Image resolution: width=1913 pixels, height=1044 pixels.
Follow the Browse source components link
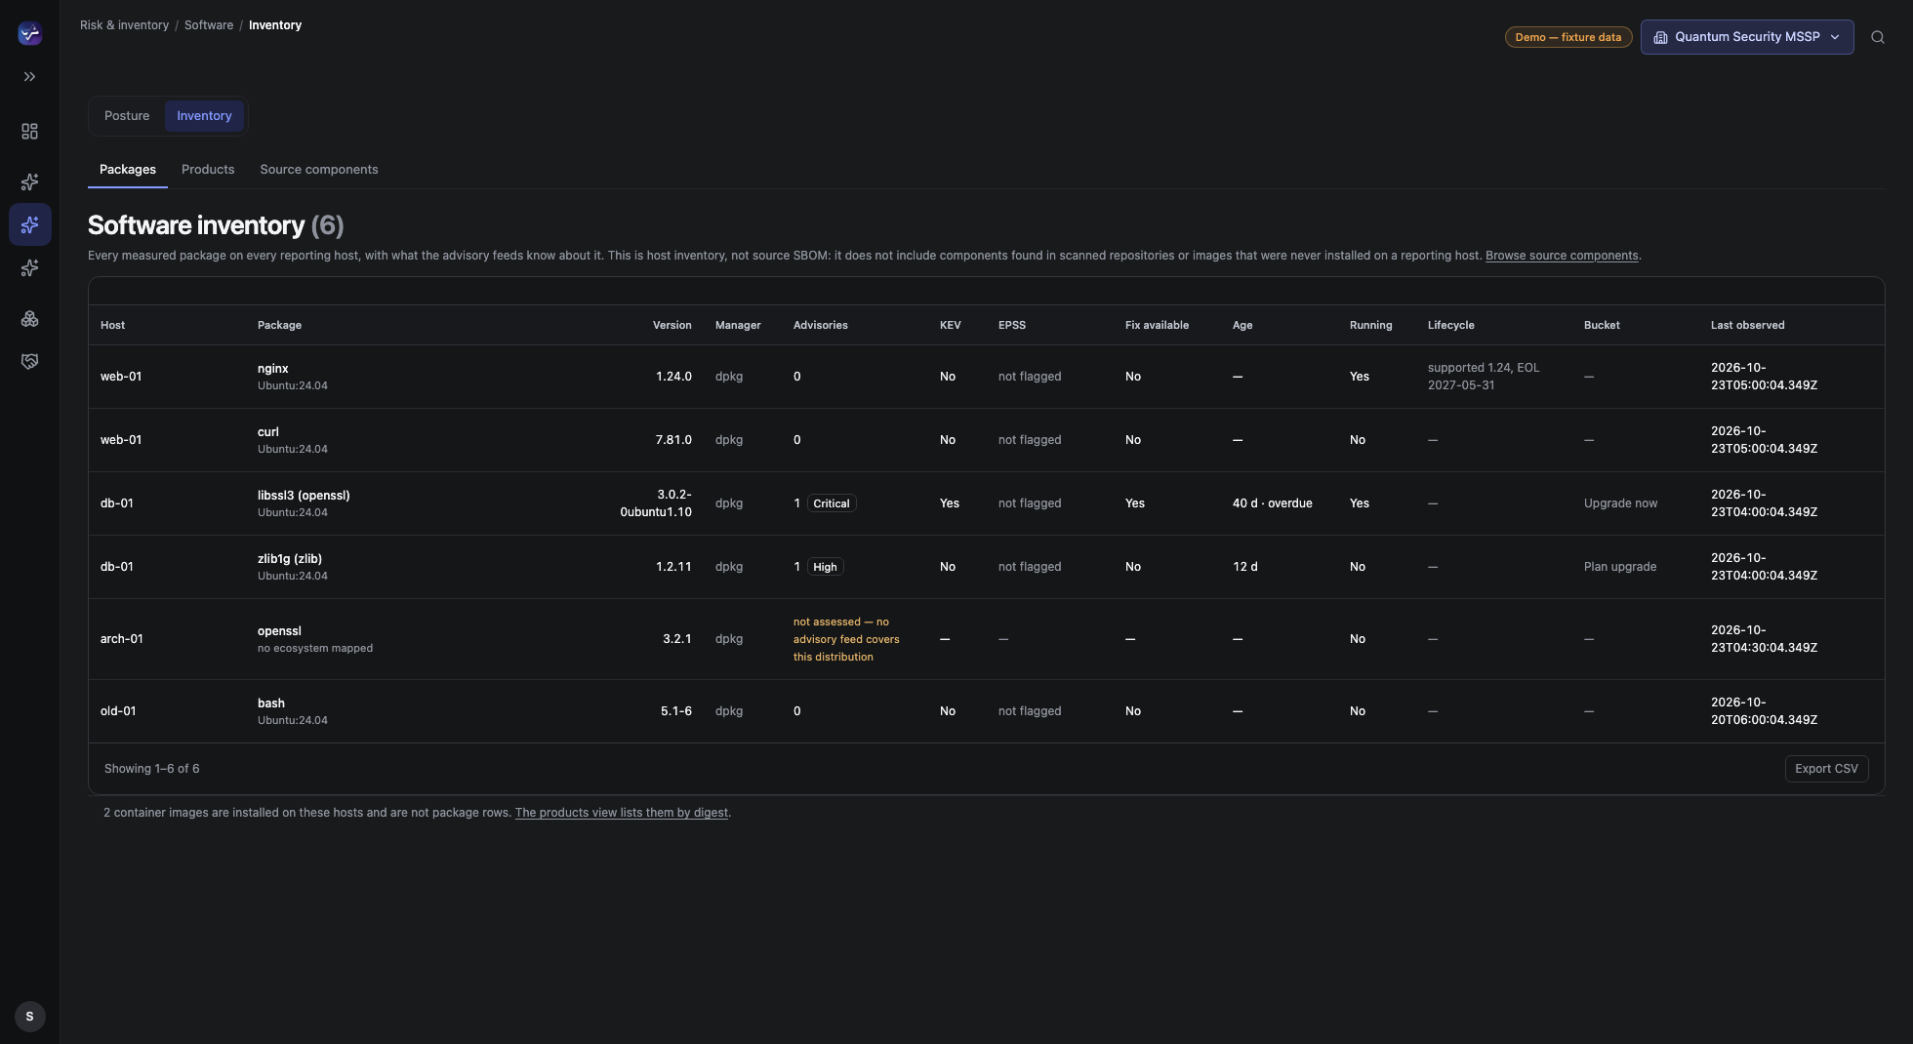(1562, 256)
